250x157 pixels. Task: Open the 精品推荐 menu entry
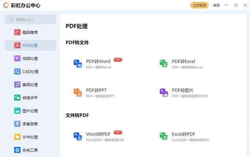tap(31, 32)
